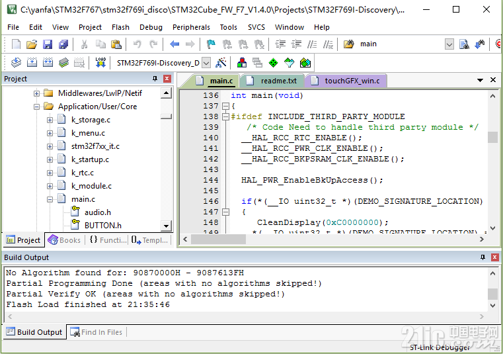Close the Project panel
Image resolution: width=503 pixels, height=354 pixels.
167,79
